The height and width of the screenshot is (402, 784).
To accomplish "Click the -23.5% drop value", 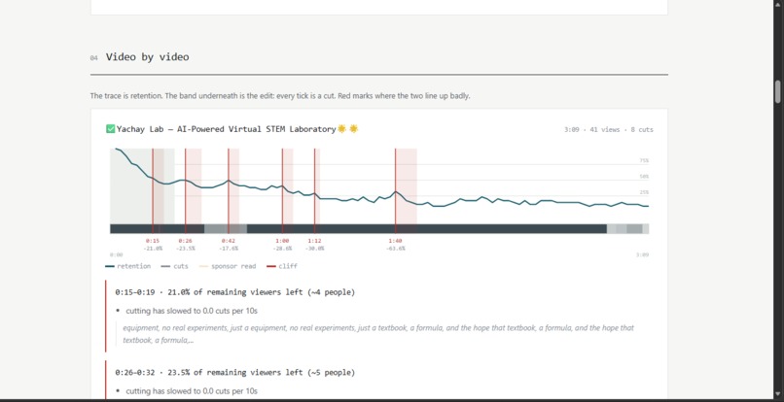I will pos(185,249).
